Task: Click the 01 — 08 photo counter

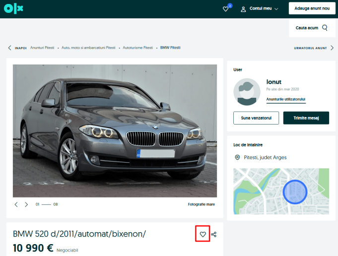Action: 47,204
